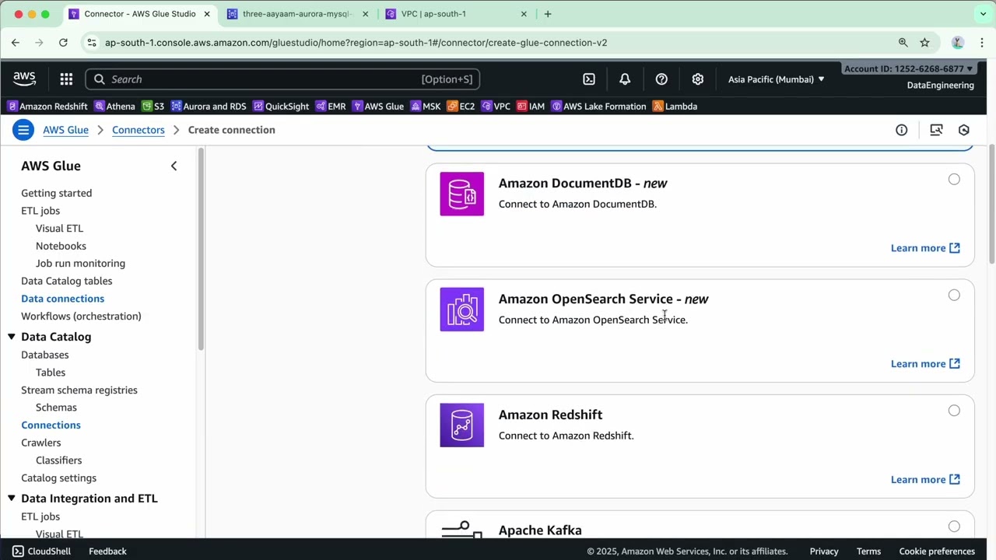Open Job run monitoring in the sidebar
This screenshot has height=560, width=996.
pyautogui.click(x=80, y=264)
